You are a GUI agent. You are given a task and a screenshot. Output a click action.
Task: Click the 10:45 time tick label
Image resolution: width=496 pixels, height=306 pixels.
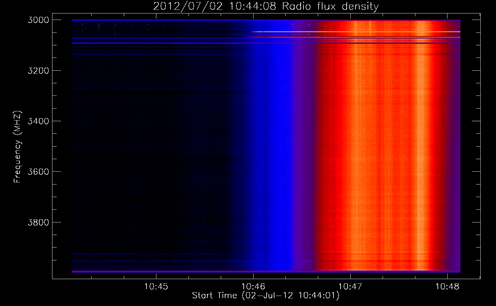[156, 287]
